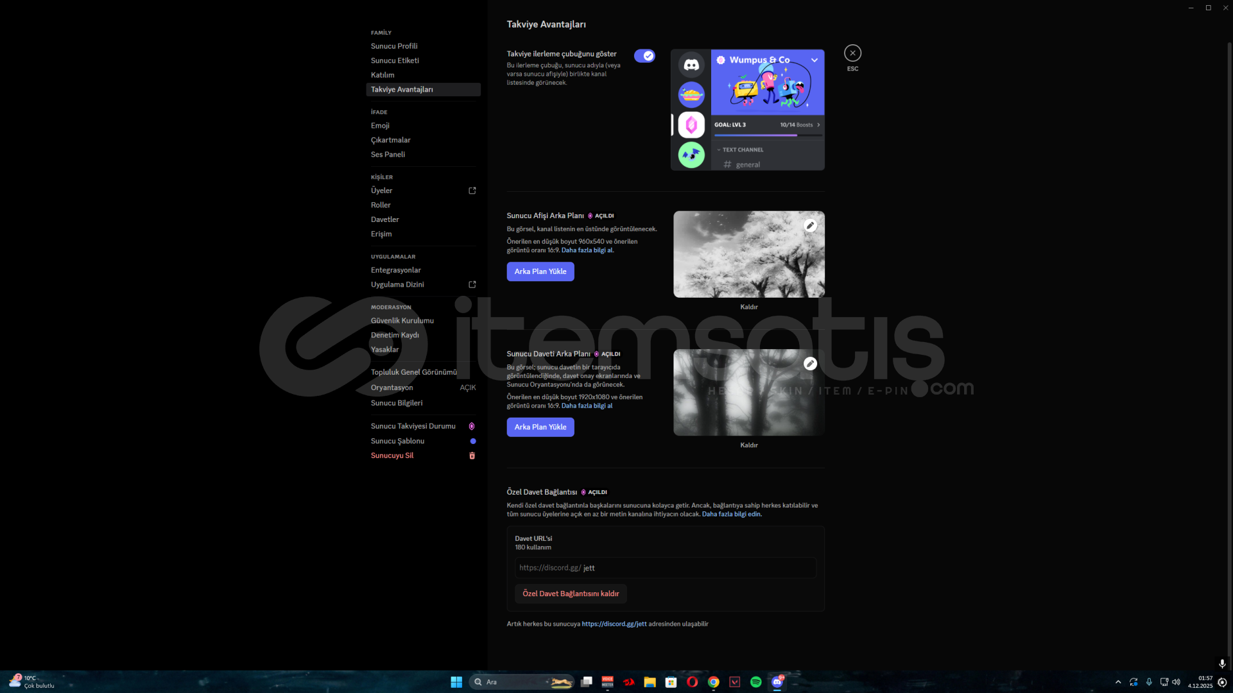The image size is (1233, 693).
Task: Toggle Takviye ilerleme çubuğunu göster switch
Action: [644, 56]
